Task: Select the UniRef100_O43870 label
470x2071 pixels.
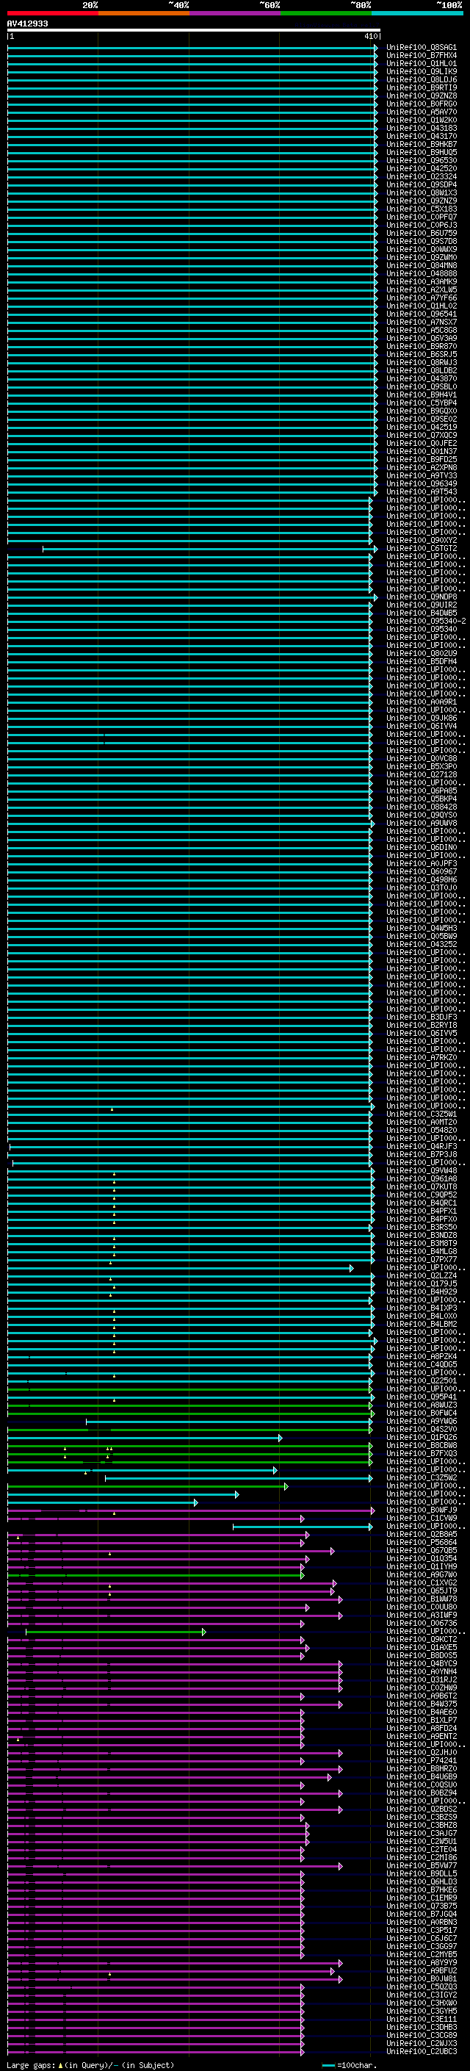Action: click(422, 378)
